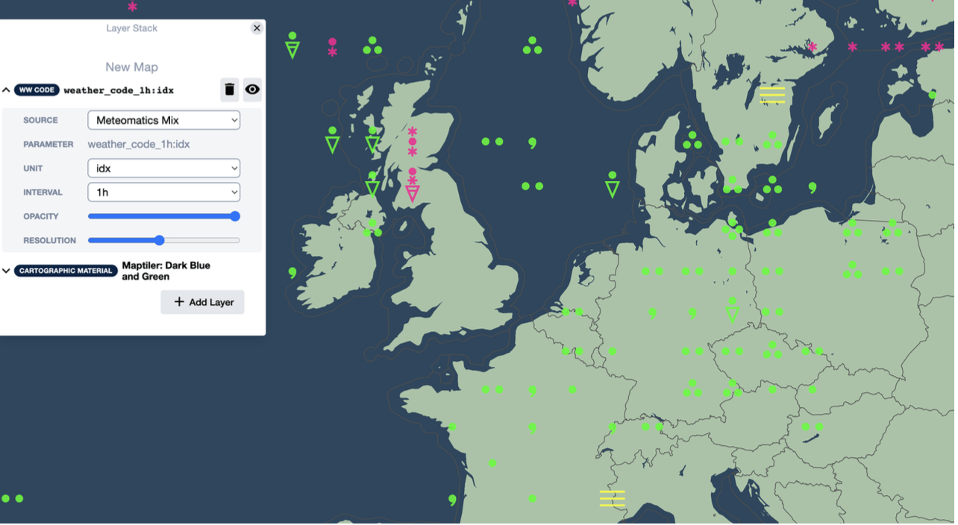Click the Add Layer button
This screenshot has width=958, height=525.
click(x=203, y=303)
